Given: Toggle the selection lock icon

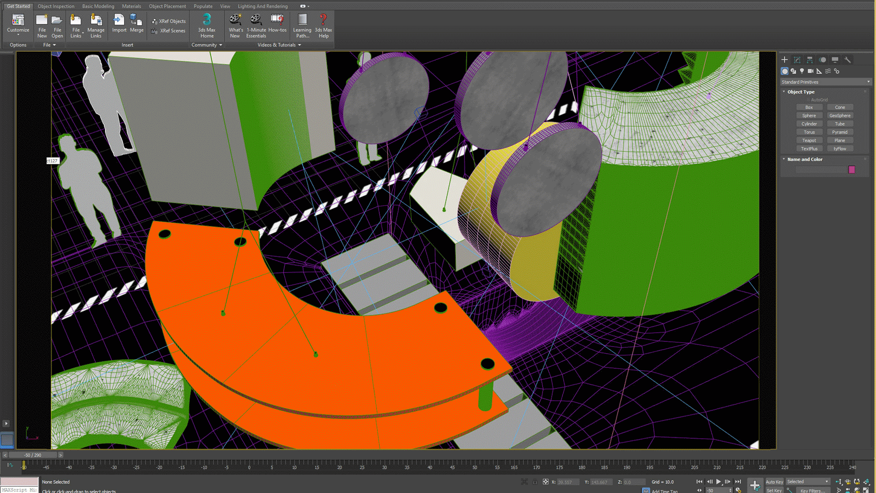Looking at the screenshot, I should pyautogui.click(x=535, y=482).
